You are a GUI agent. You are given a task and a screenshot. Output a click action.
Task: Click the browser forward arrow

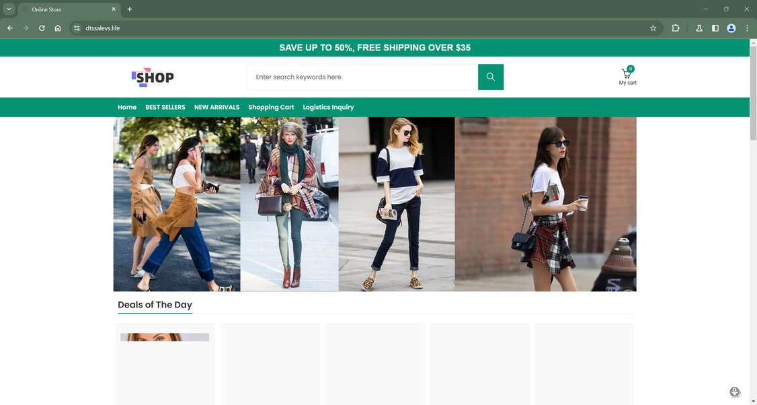[26, 28]
